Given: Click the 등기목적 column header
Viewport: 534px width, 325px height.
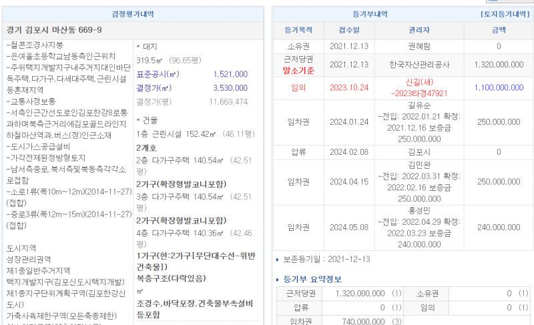Looking at the screenshot, I should point(298,30).
